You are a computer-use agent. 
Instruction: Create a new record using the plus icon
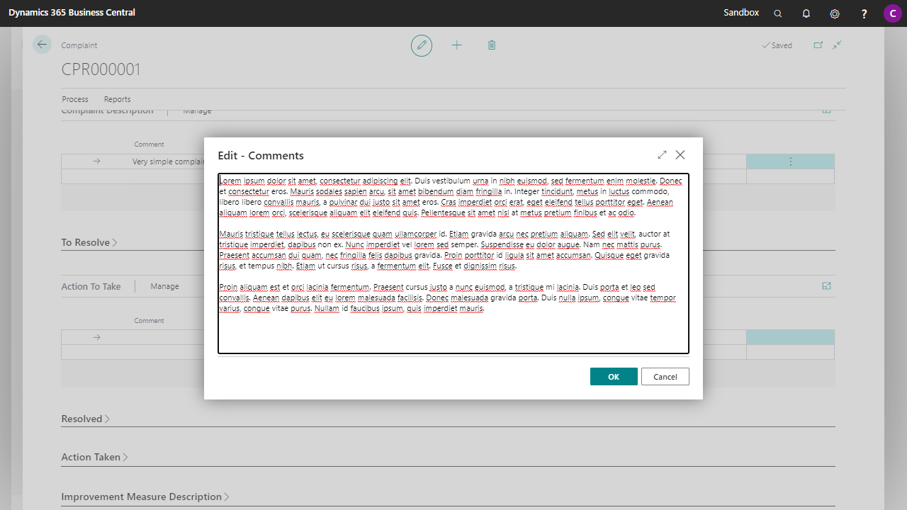click(457, 45)
